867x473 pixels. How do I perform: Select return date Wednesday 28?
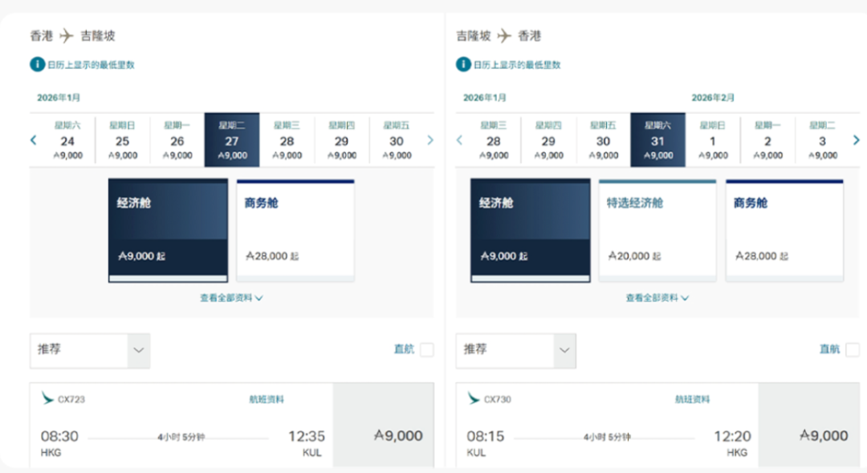[x=493, y=140]
